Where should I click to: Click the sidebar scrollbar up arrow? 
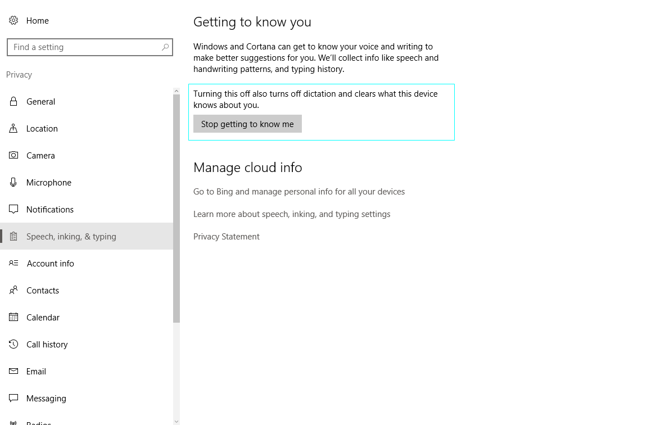pyautogui.click(x=176, y=91)
